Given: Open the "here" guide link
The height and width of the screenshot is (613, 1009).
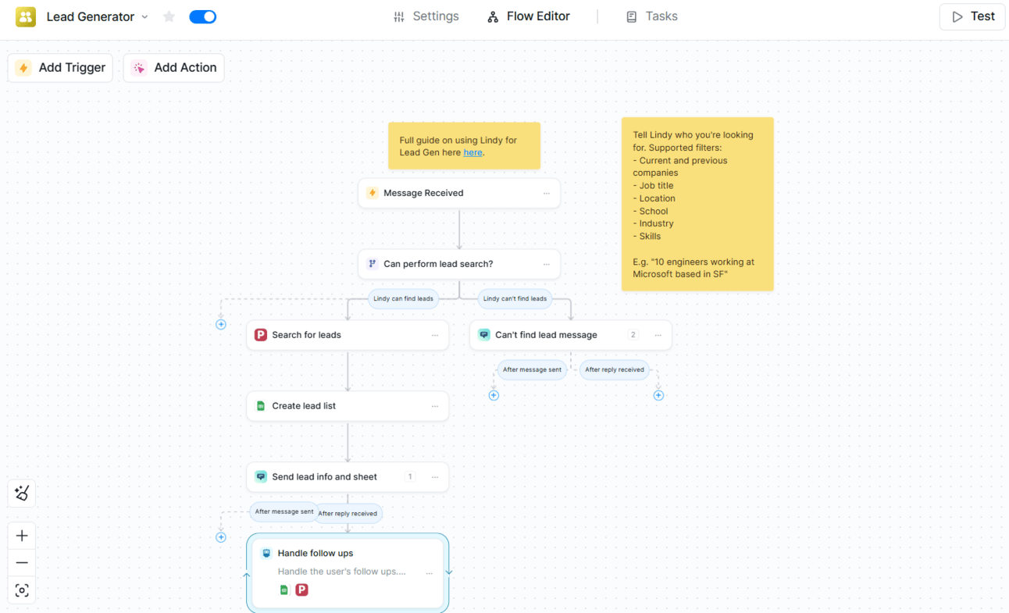Looking at the screenshot, I should pos(472,153).
